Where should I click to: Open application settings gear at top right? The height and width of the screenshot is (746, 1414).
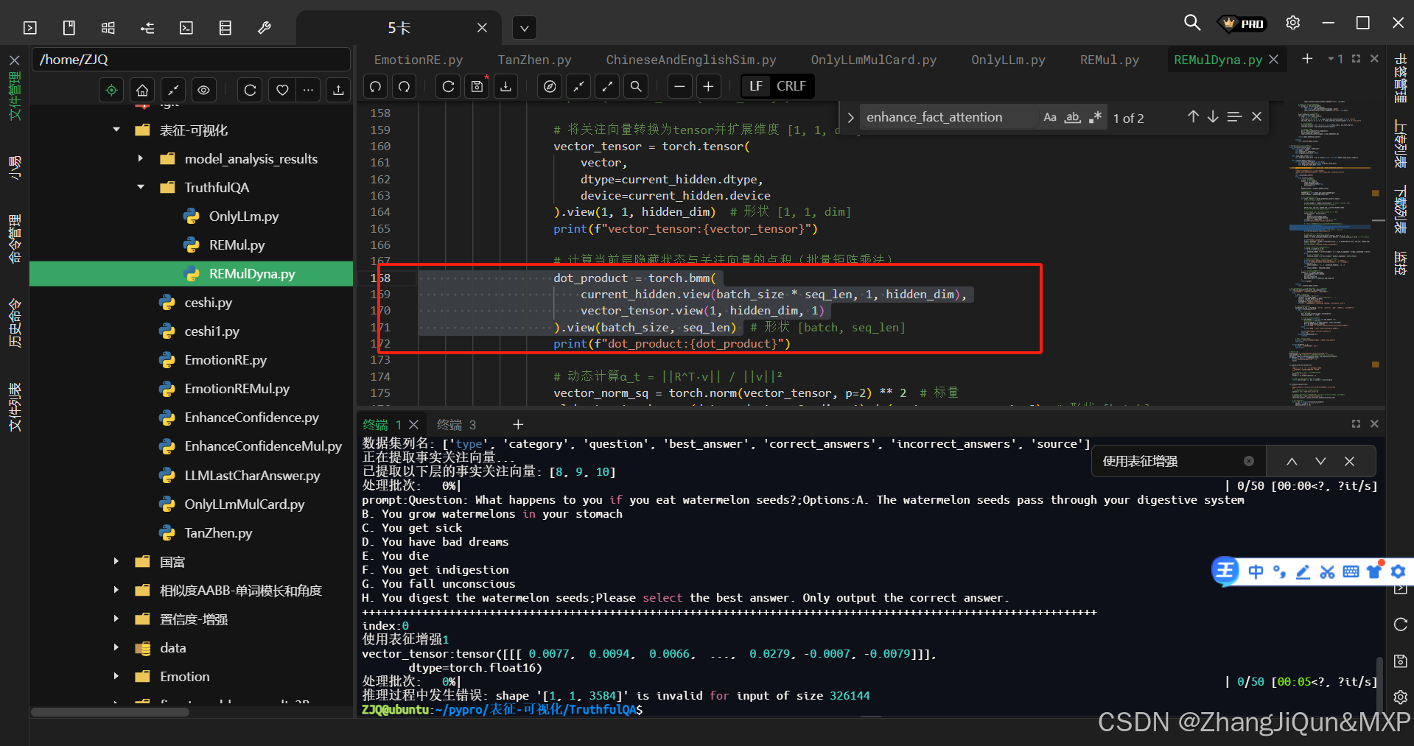1292,23
